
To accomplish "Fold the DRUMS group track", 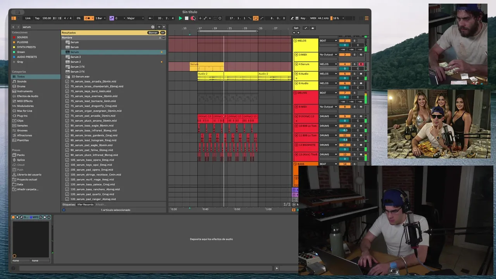I will click(x=295, y=93).
